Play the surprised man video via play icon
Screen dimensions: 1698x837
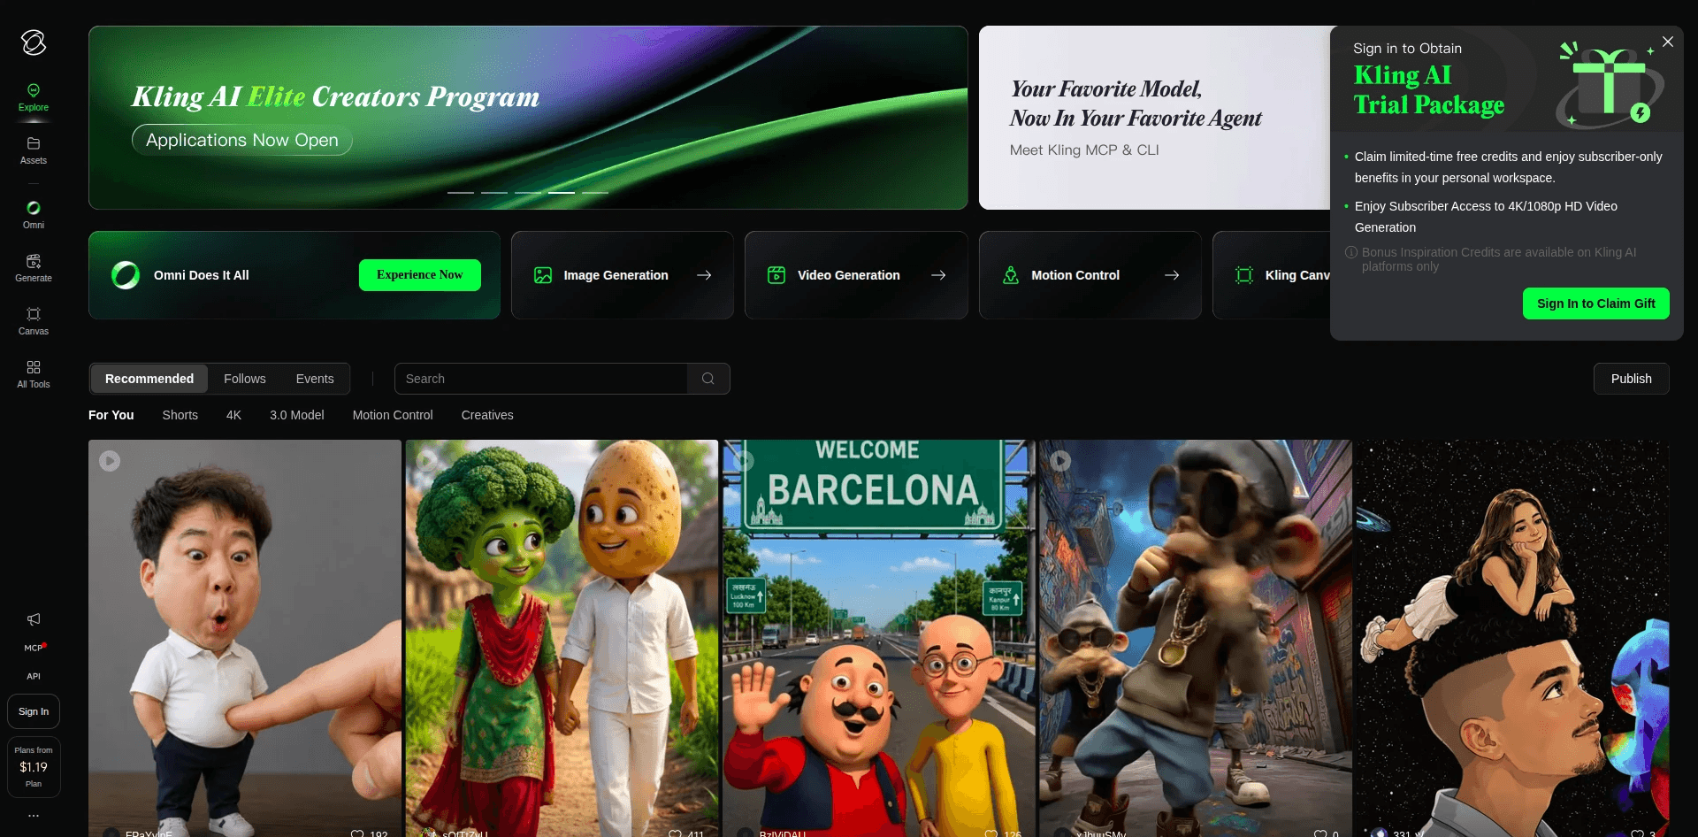click(x=110, y=461)
